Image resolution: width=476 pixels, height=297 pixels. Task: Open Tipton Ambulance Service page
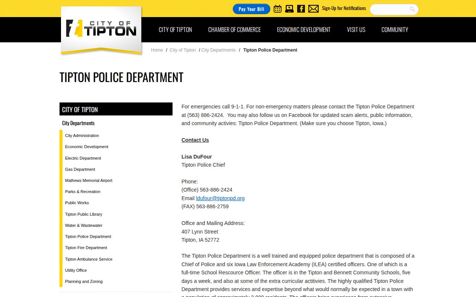(89, 259)
